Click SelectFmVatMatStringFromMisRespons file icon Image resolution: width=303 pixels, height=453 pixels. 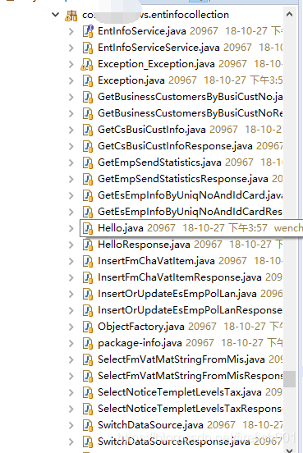coord(88,377)
